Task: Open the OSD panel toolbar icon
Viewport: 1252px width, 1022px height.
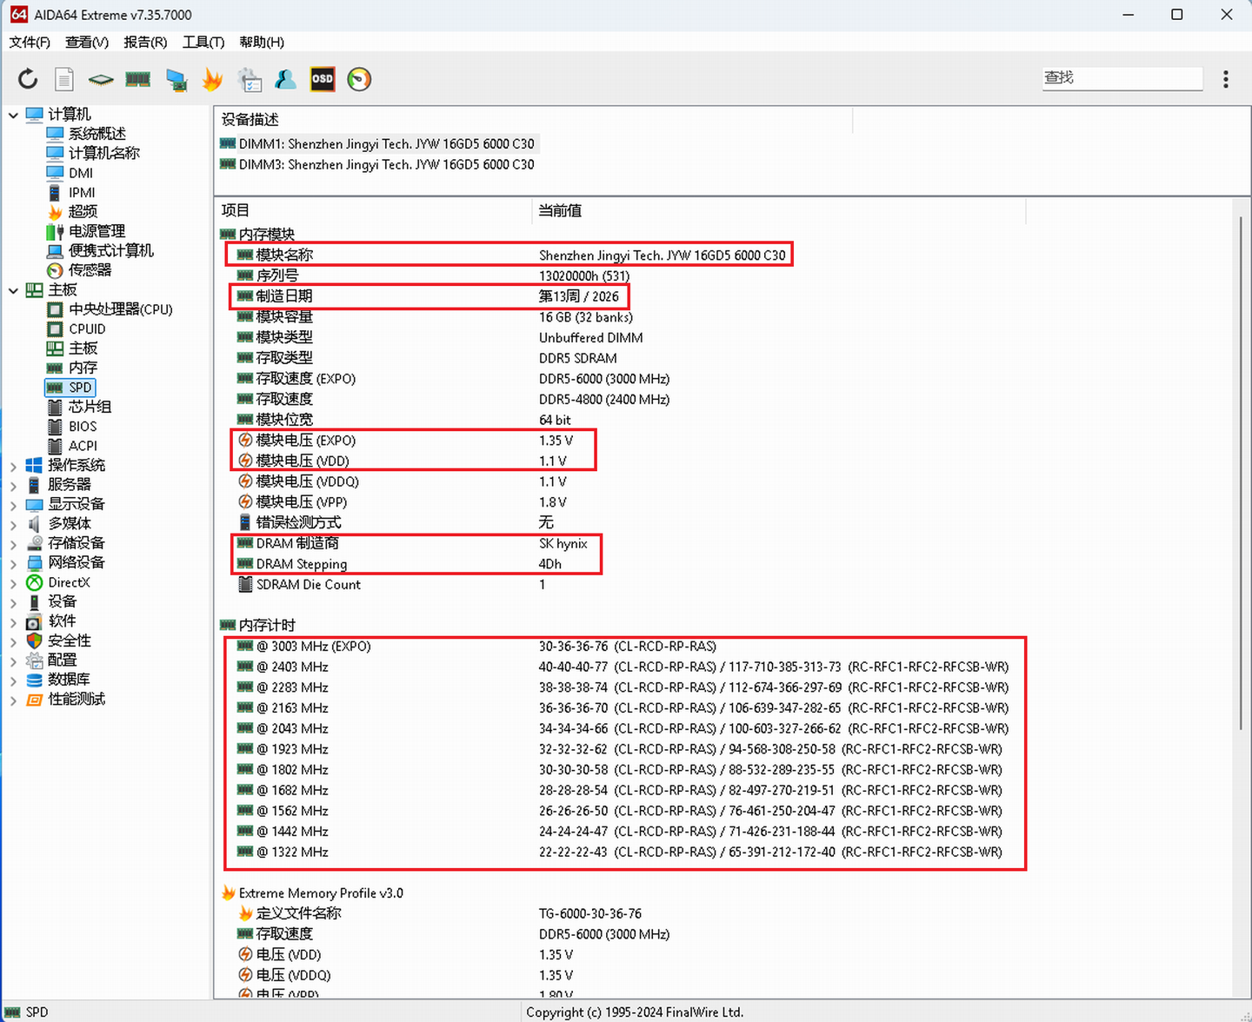Action: coord(323,79)
